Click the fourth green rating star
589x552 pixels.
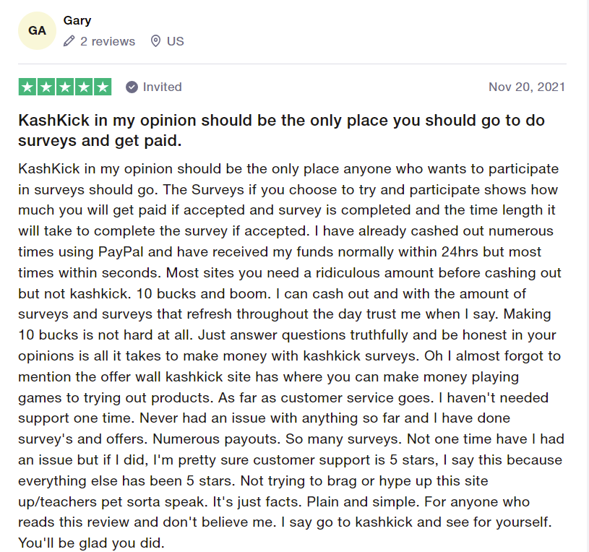(84, 87)
